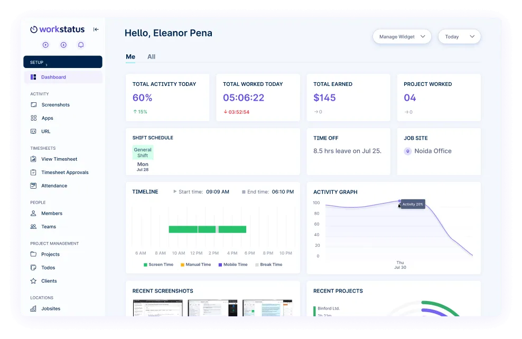Open the Manage Widget dropdown

click(402, 36)
